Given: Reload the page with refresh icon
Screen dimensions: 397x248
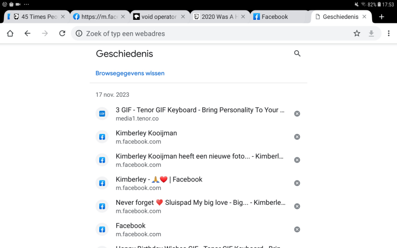Looking at the screenshot, I should click(62, 33).
